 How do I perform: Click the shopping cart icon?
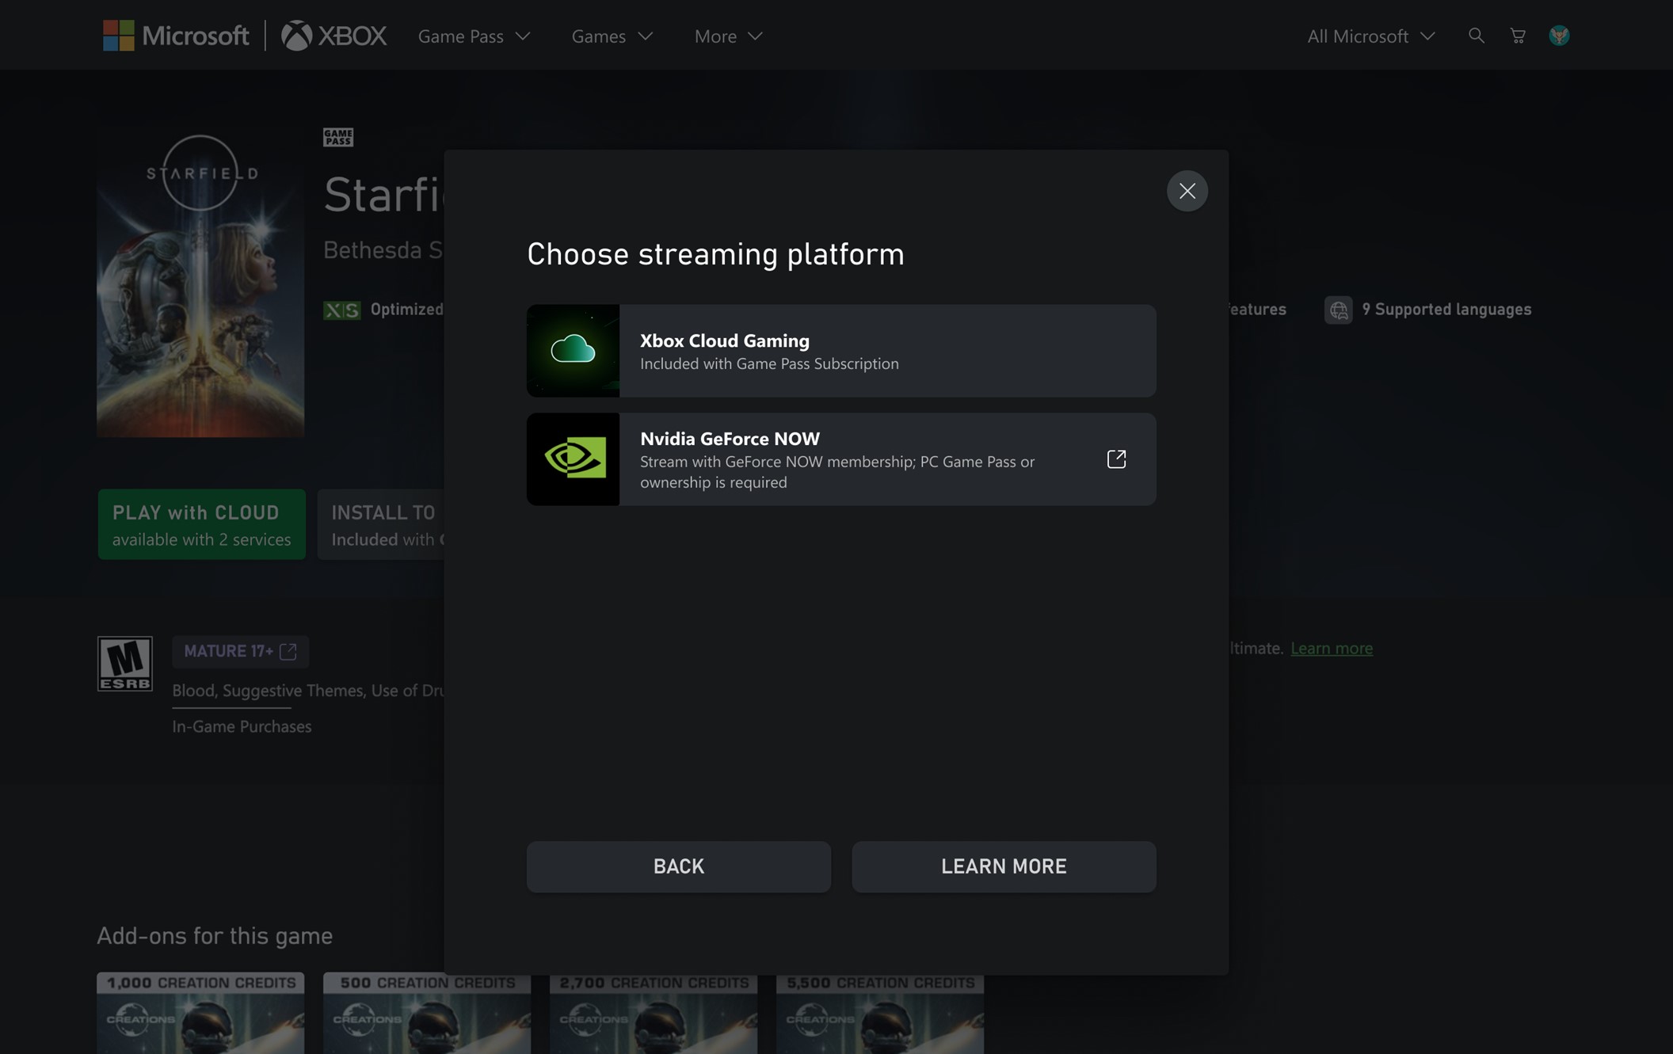(1518, 35)
